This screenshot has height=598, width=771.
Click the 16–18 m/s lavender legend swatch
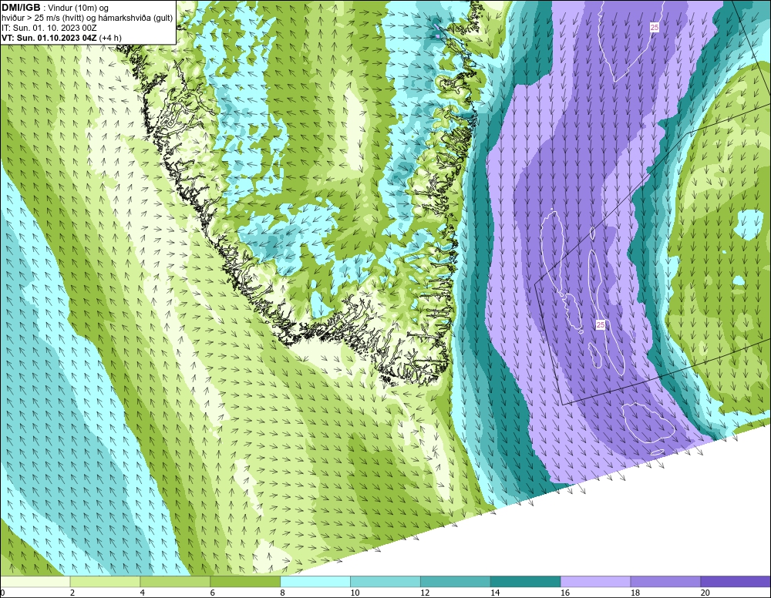click(596, 582)
